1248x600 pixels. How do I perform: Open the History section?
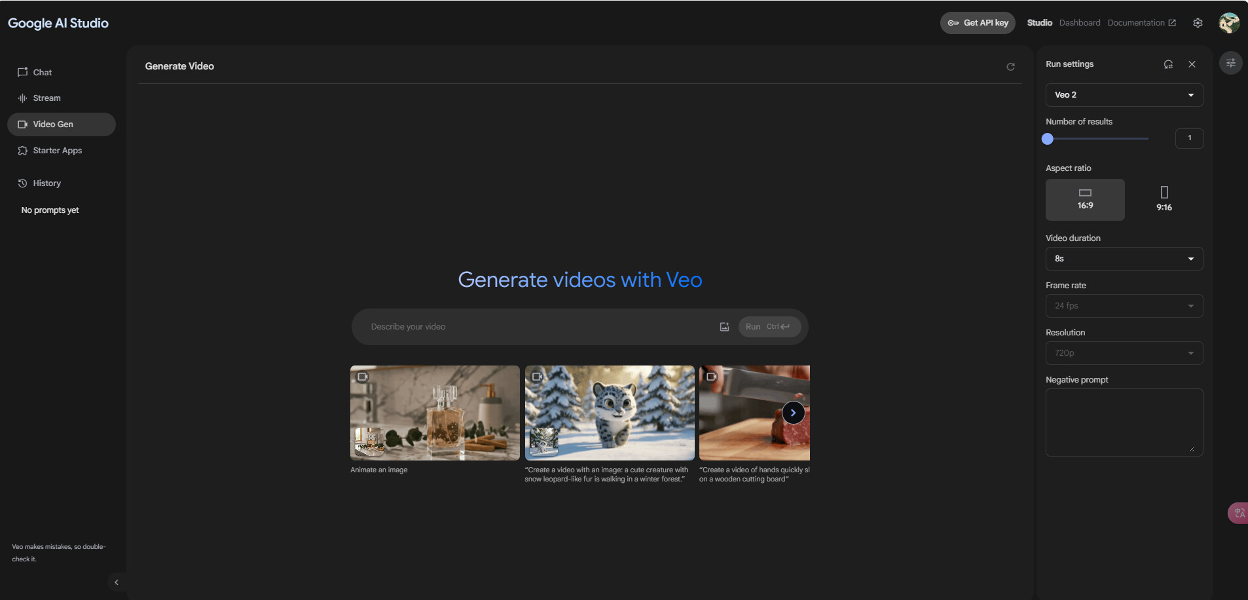click(62, 183)
